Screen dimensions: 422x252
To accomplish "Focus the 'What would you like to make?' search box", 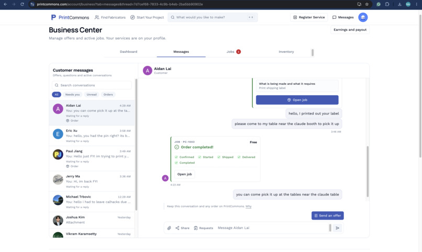I will tap(213, 17).
